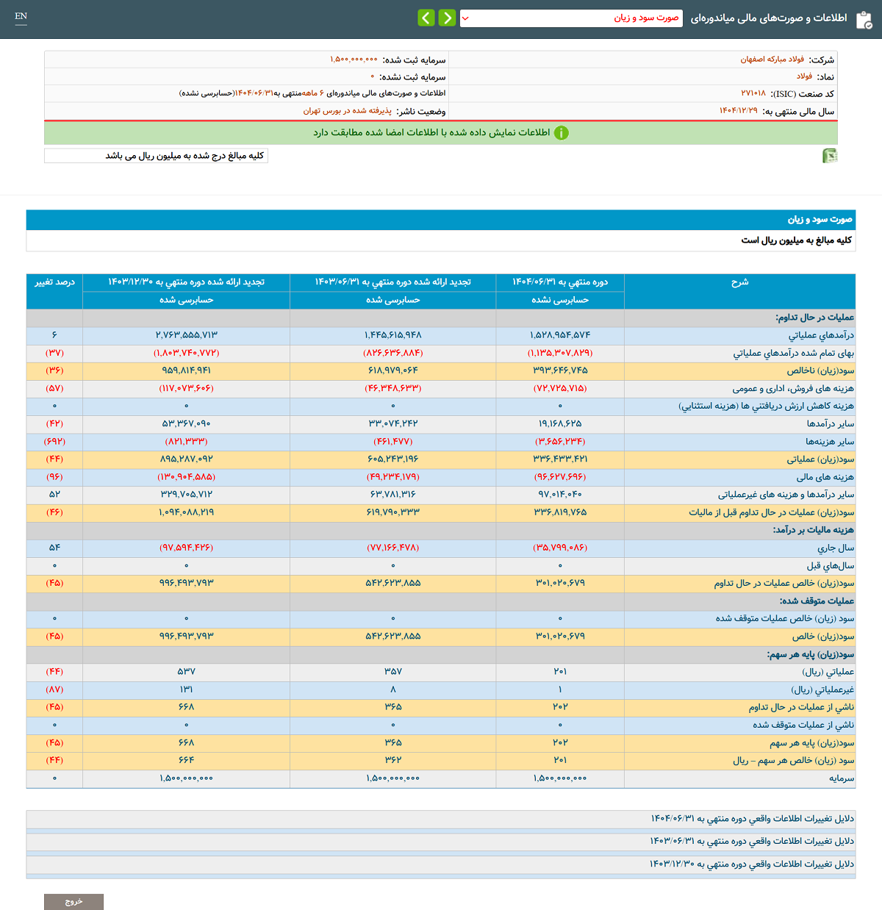Image resolution: width=882 pixels, height=910 pixels.
Task: Click the clipboard report icon in header
Action: (864, 19)
